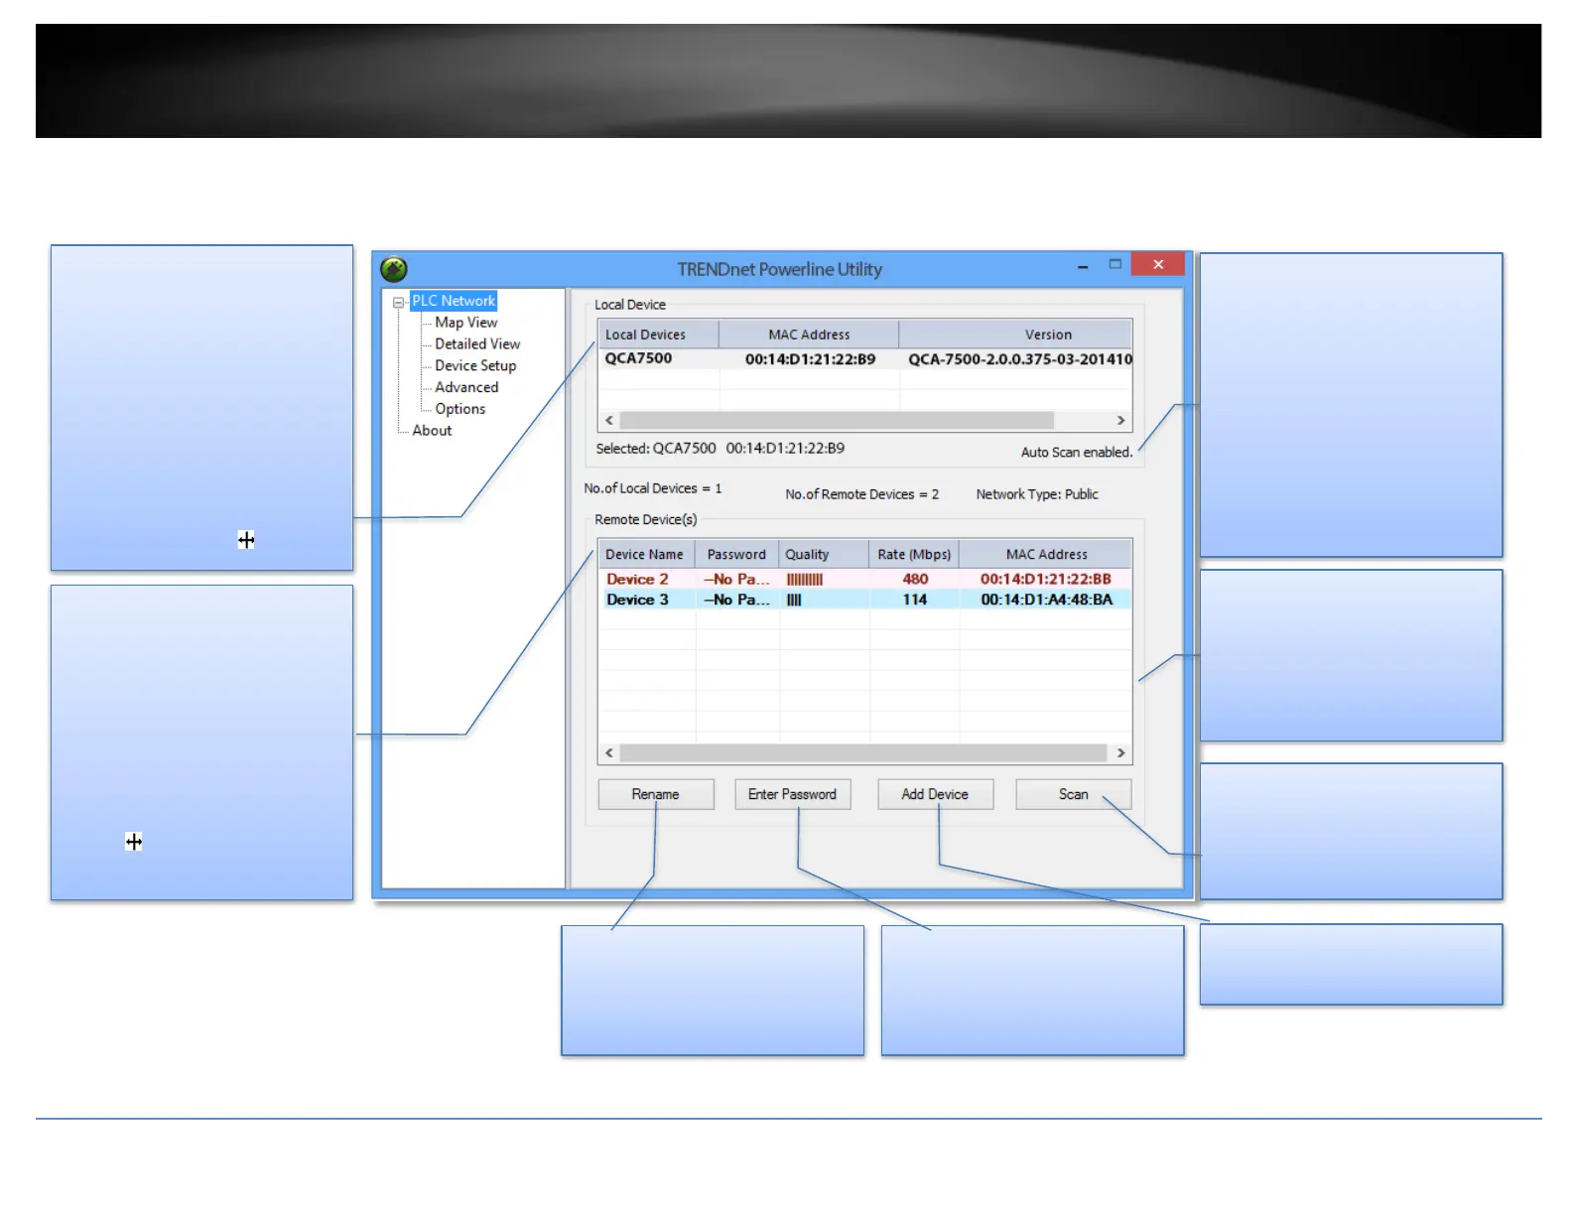The width and height of the screenshot is (1572, 1215).
Task: Sort by Local Devices column header
Action: [659, 335]
